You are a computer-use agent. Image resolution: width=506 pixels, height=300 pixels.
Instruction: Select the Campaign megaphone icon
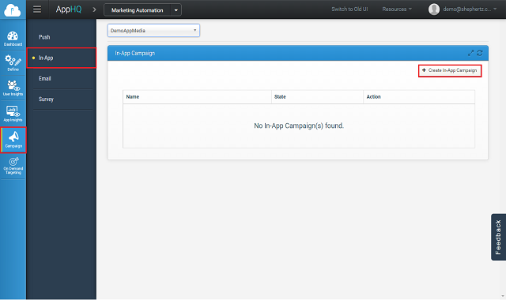click(x=13, y=140)
